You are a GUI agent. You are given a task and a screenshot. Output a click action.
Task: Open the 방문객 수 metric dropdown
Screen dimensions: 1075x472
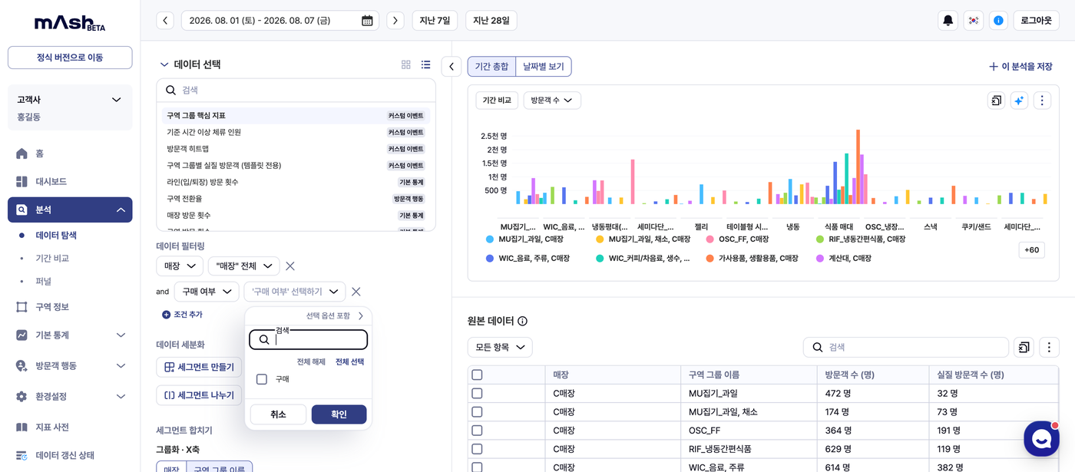(x=552, y=101)
